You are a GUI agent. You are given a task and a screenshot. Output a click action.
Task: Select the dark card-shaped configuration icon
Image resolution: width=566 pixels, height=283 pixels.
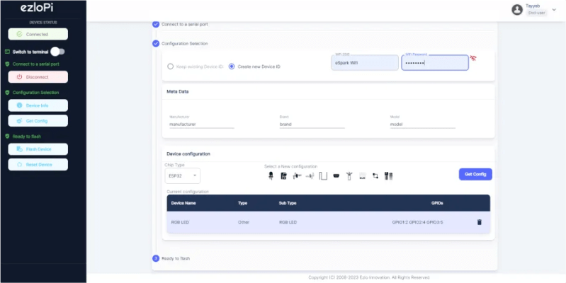[x=284, y=176]
